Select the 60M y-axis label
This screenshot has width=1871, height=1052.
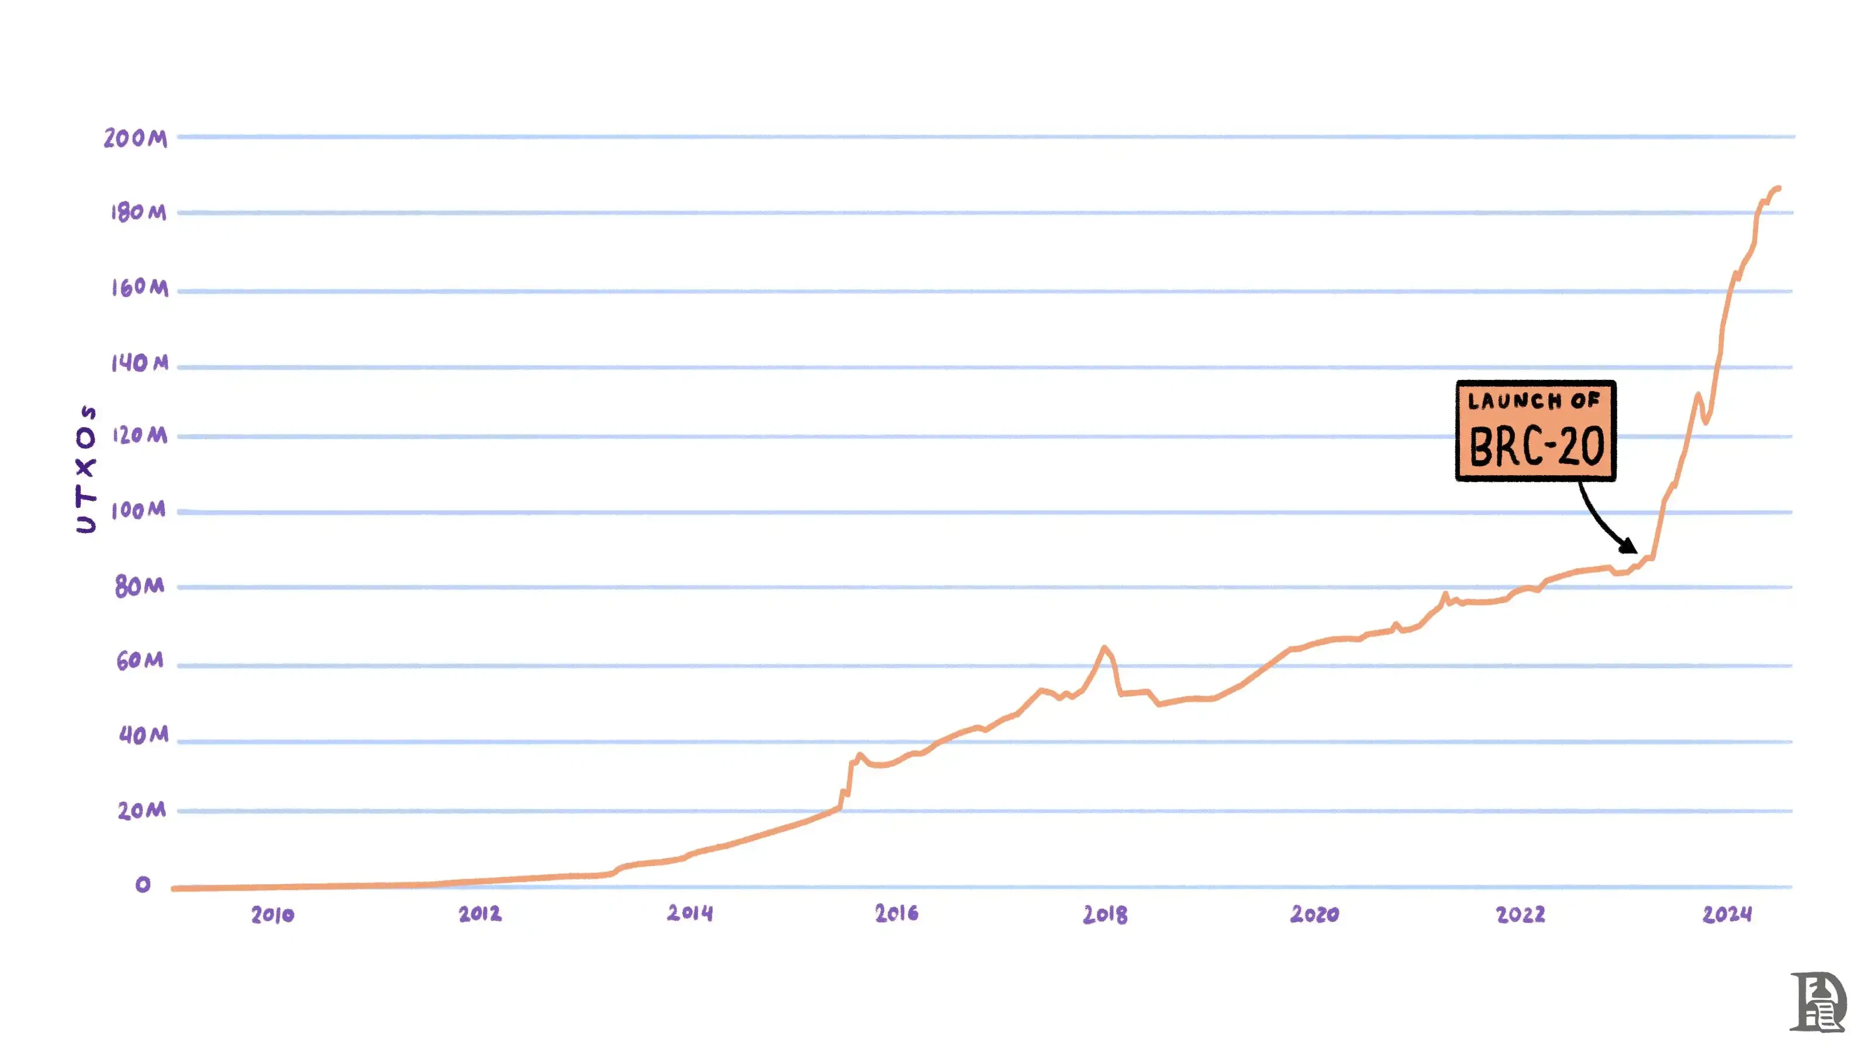point(140,660)
